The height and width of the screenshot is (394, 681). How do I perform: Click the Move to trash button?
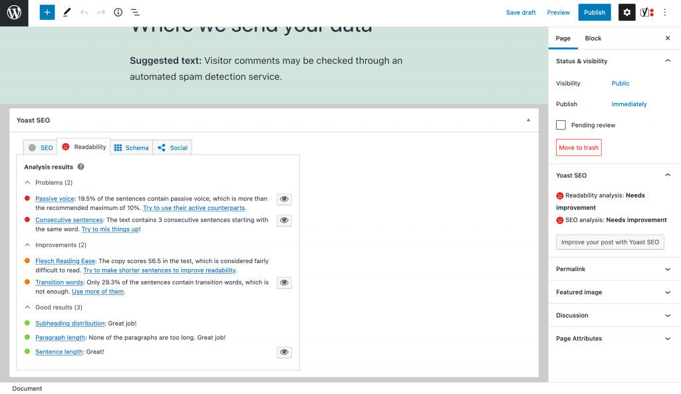[579, 148]
